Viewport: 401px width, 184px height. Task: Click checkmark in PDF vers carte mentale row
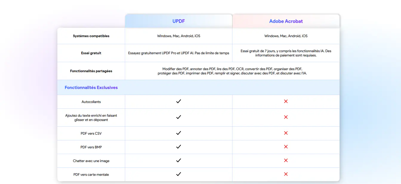click(178, 174)
